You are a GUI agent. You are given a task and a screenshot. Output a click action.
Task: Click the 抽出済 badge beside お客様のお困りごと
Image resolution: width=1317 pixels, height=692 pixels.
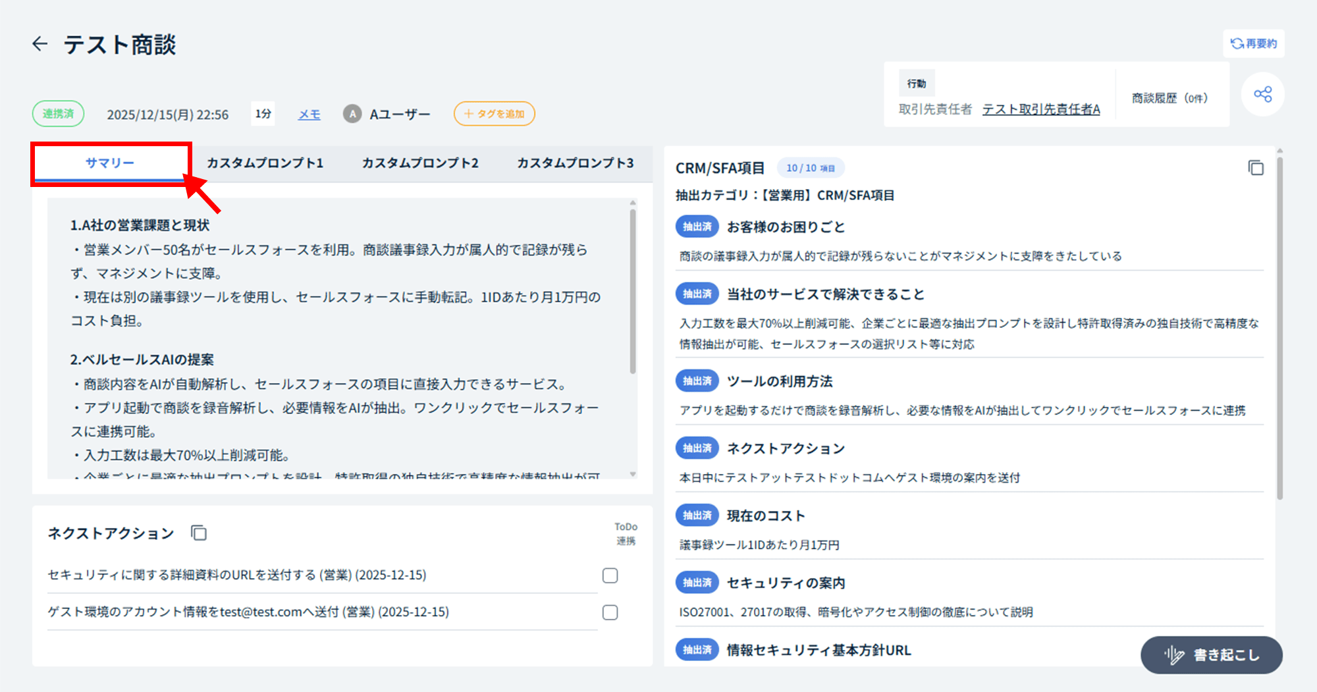pos(697,227)
